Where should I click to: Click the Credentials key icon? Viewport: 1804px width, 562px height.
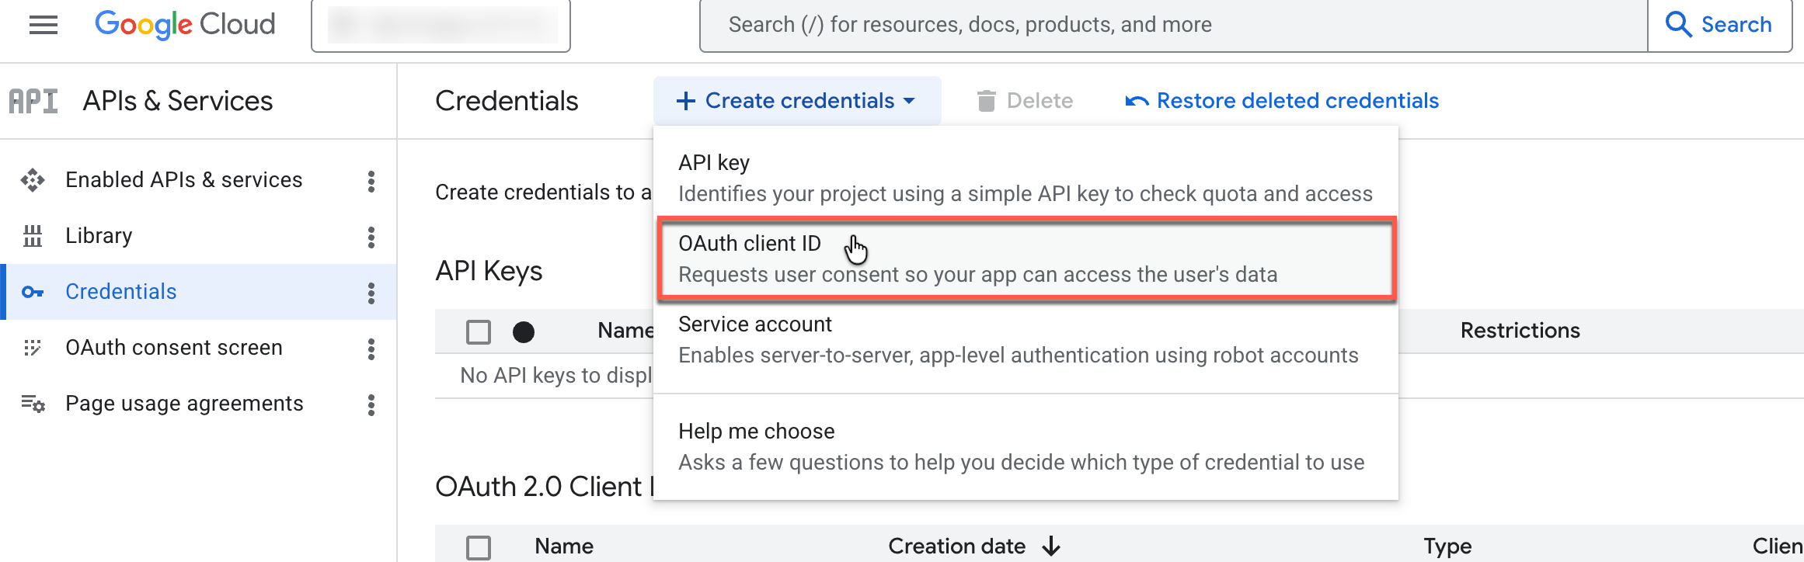click(x=33, y=292)
